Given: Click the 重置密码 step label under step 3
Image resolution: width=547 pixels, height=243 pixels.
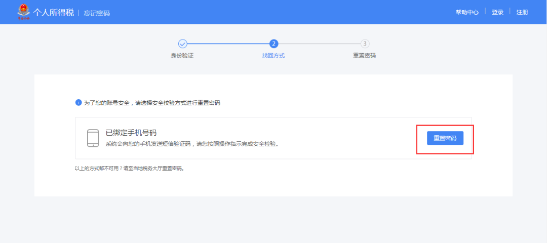Looking at the screenshot, I should click(365, 56).
